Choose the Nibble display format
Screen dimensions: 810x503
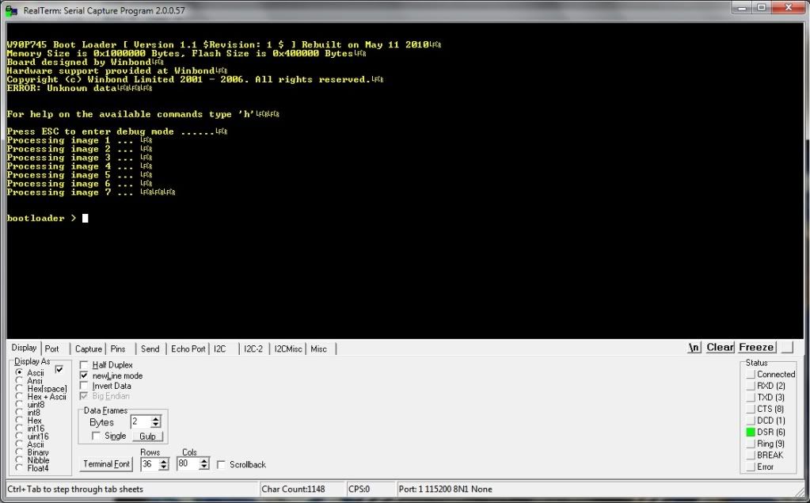pos(19,460)
